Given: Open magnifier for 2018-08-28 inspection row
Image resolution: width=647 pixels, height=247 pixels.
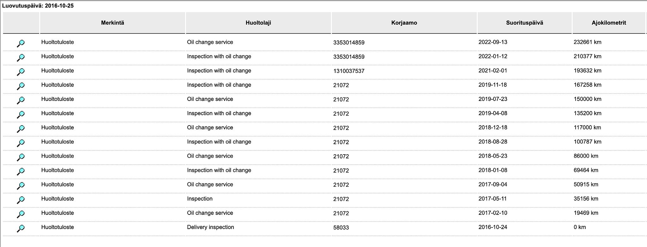Looking at the screenshot, I should pyautogui.click(x=21, y=143).
